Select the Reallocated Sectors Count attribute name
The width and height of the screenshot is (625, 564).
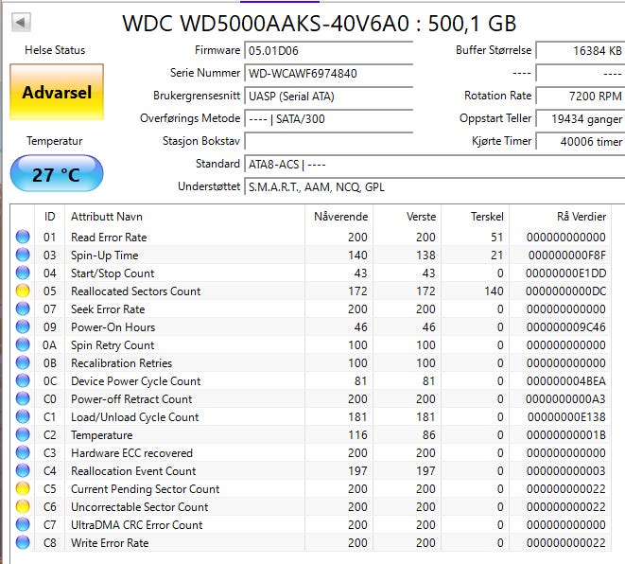pos(135,291)
